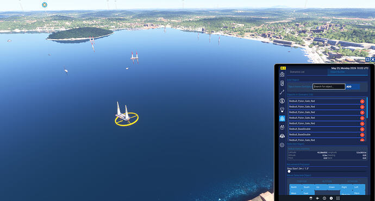Screen dimensions: 375x201
Task: Open the route path icon in sidebar
Action: (x=282, y=92)
